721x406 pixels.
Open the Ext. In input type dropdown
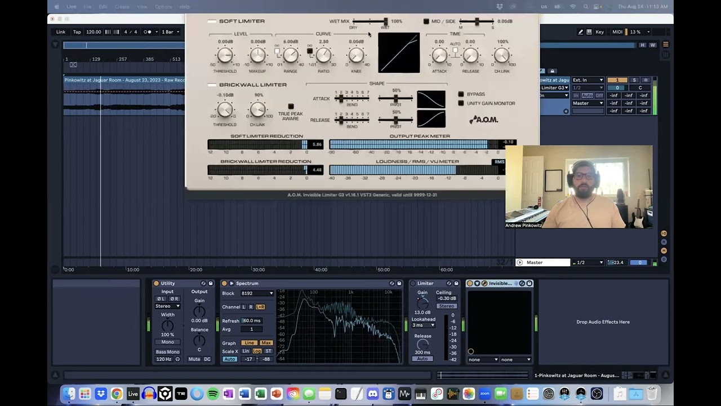[588, 80]
